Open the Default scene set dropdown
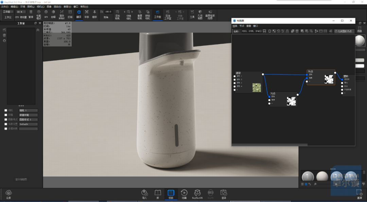Image resolution: width=367 pixels, height=202 pixels. (x=28, y=124)
